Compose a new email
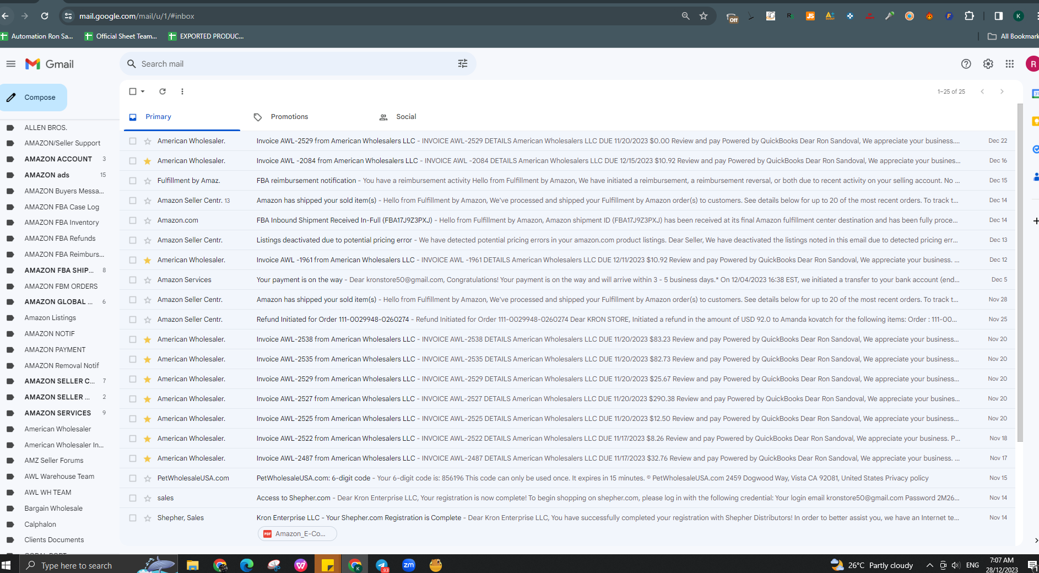Screen dimensions: 1039x573 [x=33, y=98]
